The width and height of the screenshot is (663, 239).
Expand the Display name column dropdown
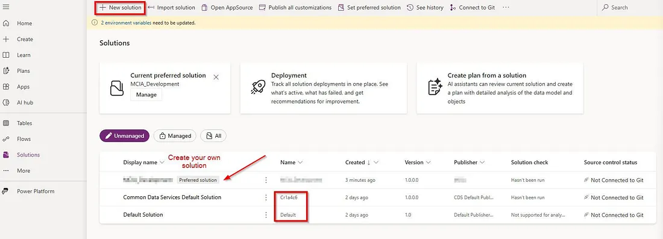coord(162,163)
